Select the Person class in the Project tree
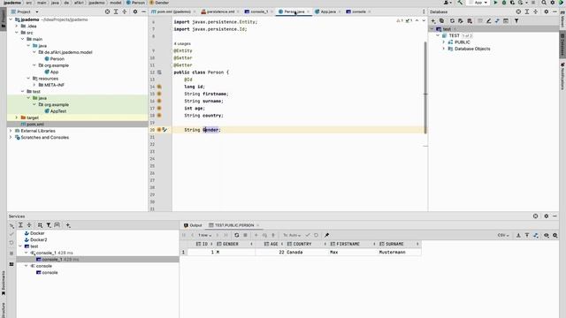 pyautogui.click(x=57, y=59)
